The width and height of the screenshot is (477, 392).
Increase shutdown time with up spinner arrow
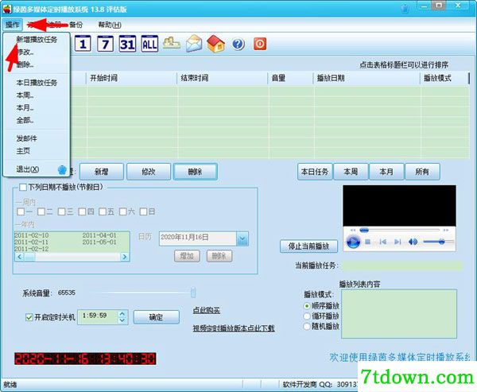tap(122, 314)
